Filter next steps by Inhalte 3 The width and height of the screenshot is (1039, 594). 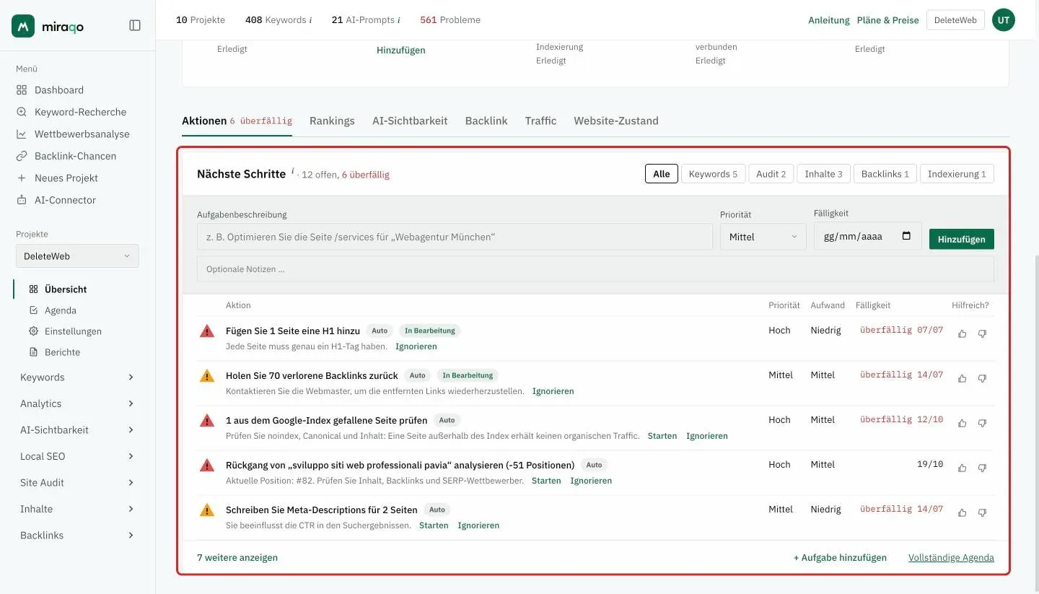pyautogui.click(x=823, y=174)
